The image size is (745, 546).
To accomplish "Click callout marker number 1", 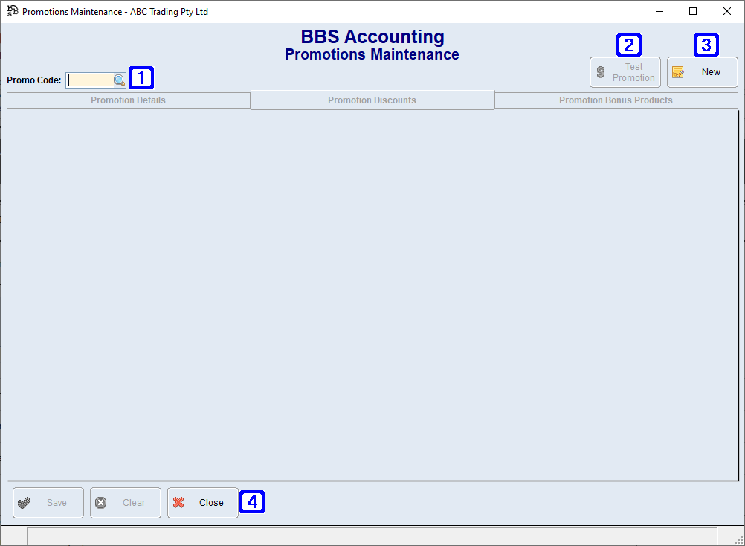I will click(141, 77).
